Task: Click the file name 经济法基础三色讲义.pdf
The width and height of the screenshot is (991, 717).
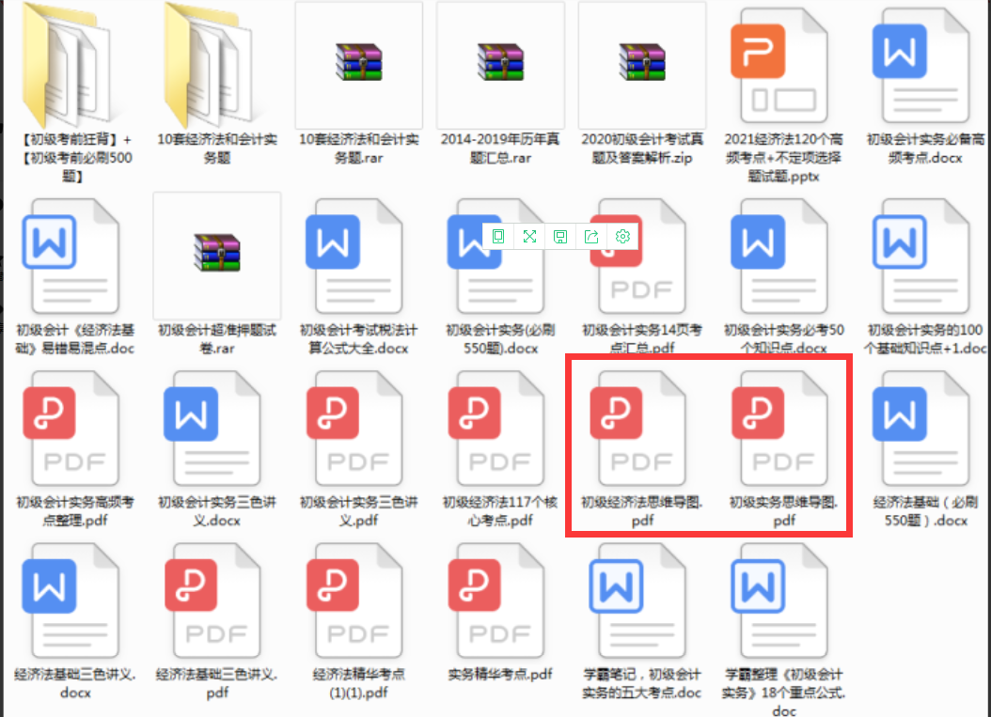Action: (217, 683)
